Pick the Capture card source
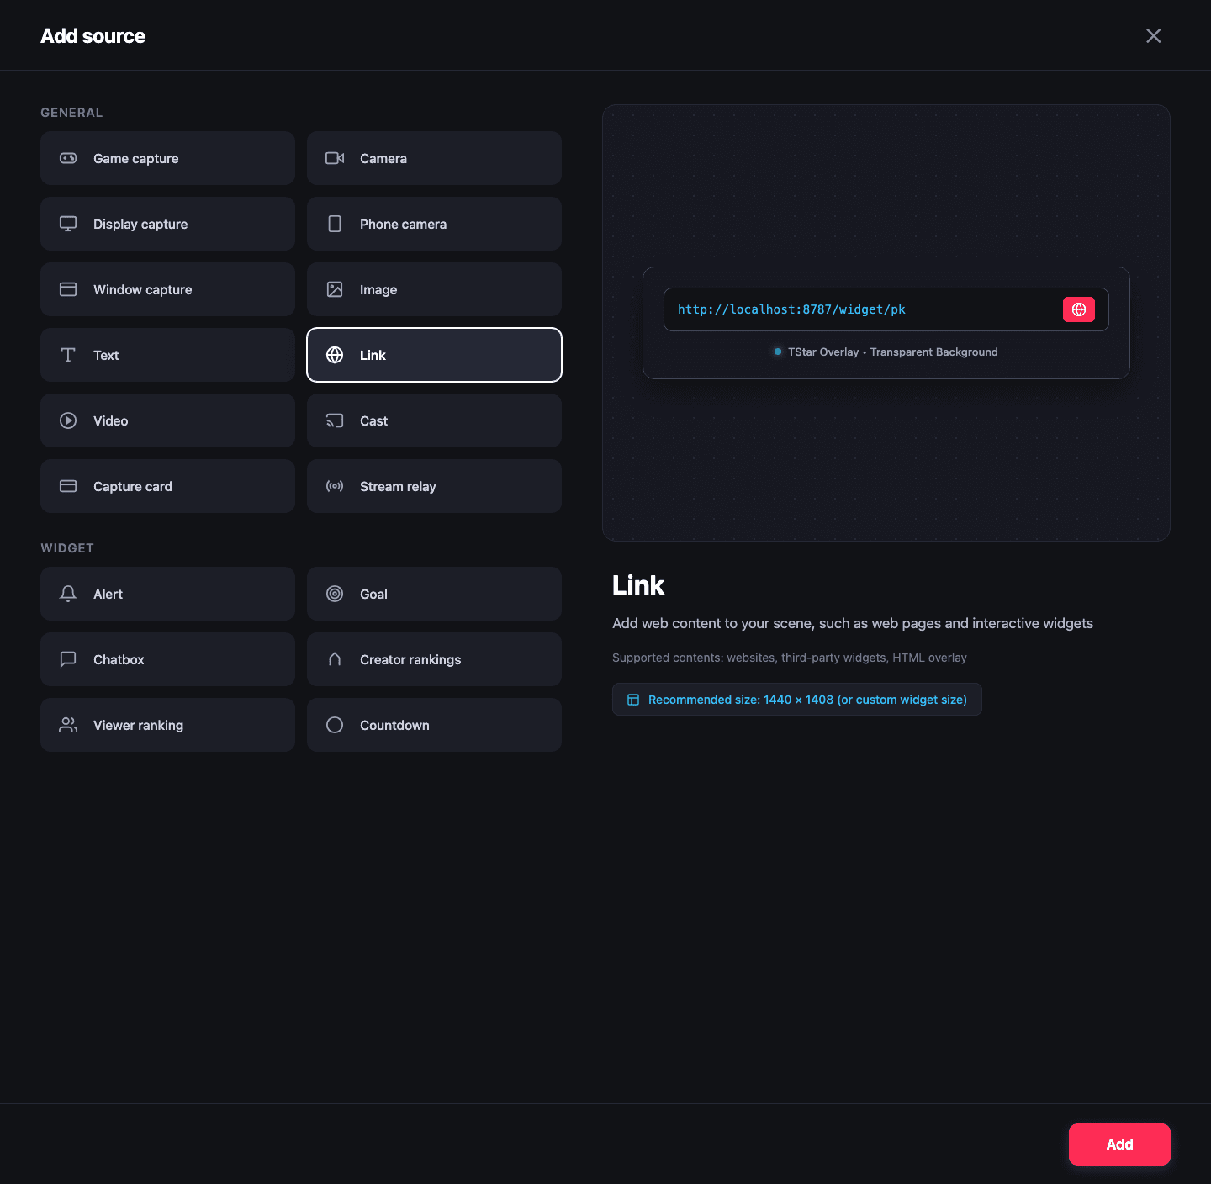The height and width of the screenshot is (1184, 1211). coord(167,486)
